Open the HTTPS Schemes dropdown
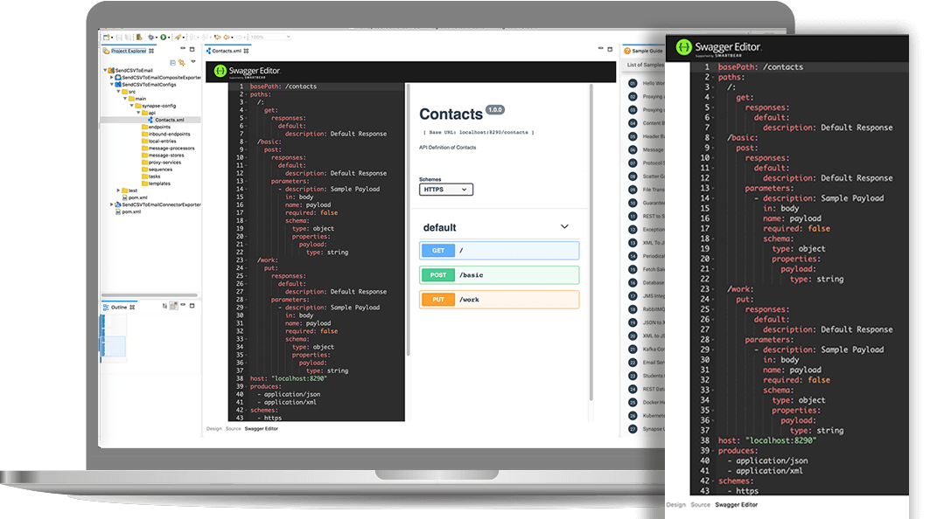This screenshot has width=937, height=519. tap(446, 189)
